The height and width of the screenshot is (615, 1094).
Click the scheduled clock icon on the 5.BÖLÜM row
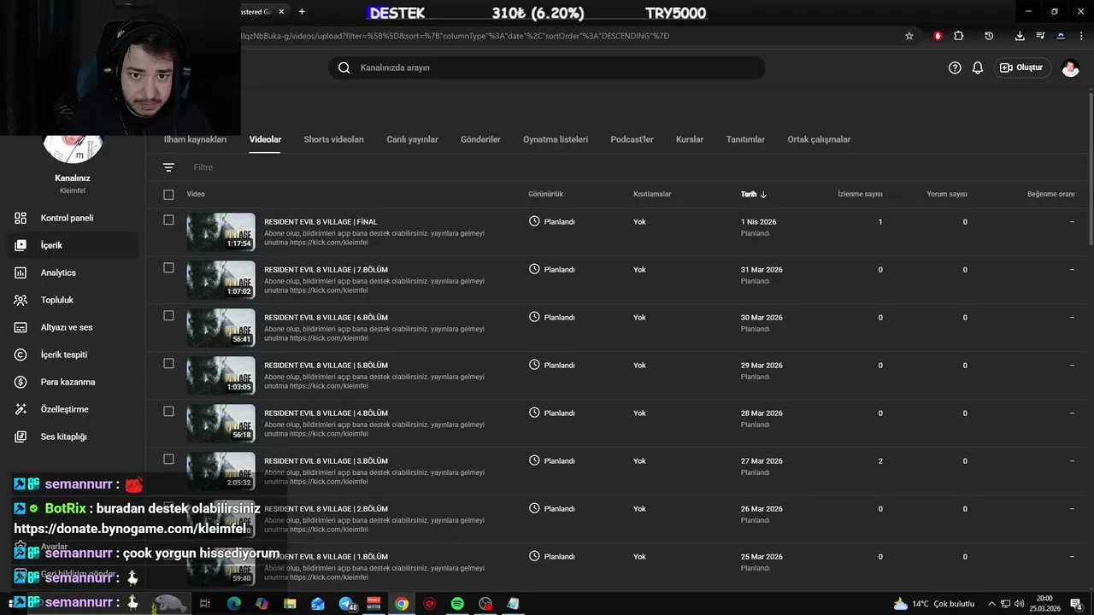[534, 365]
